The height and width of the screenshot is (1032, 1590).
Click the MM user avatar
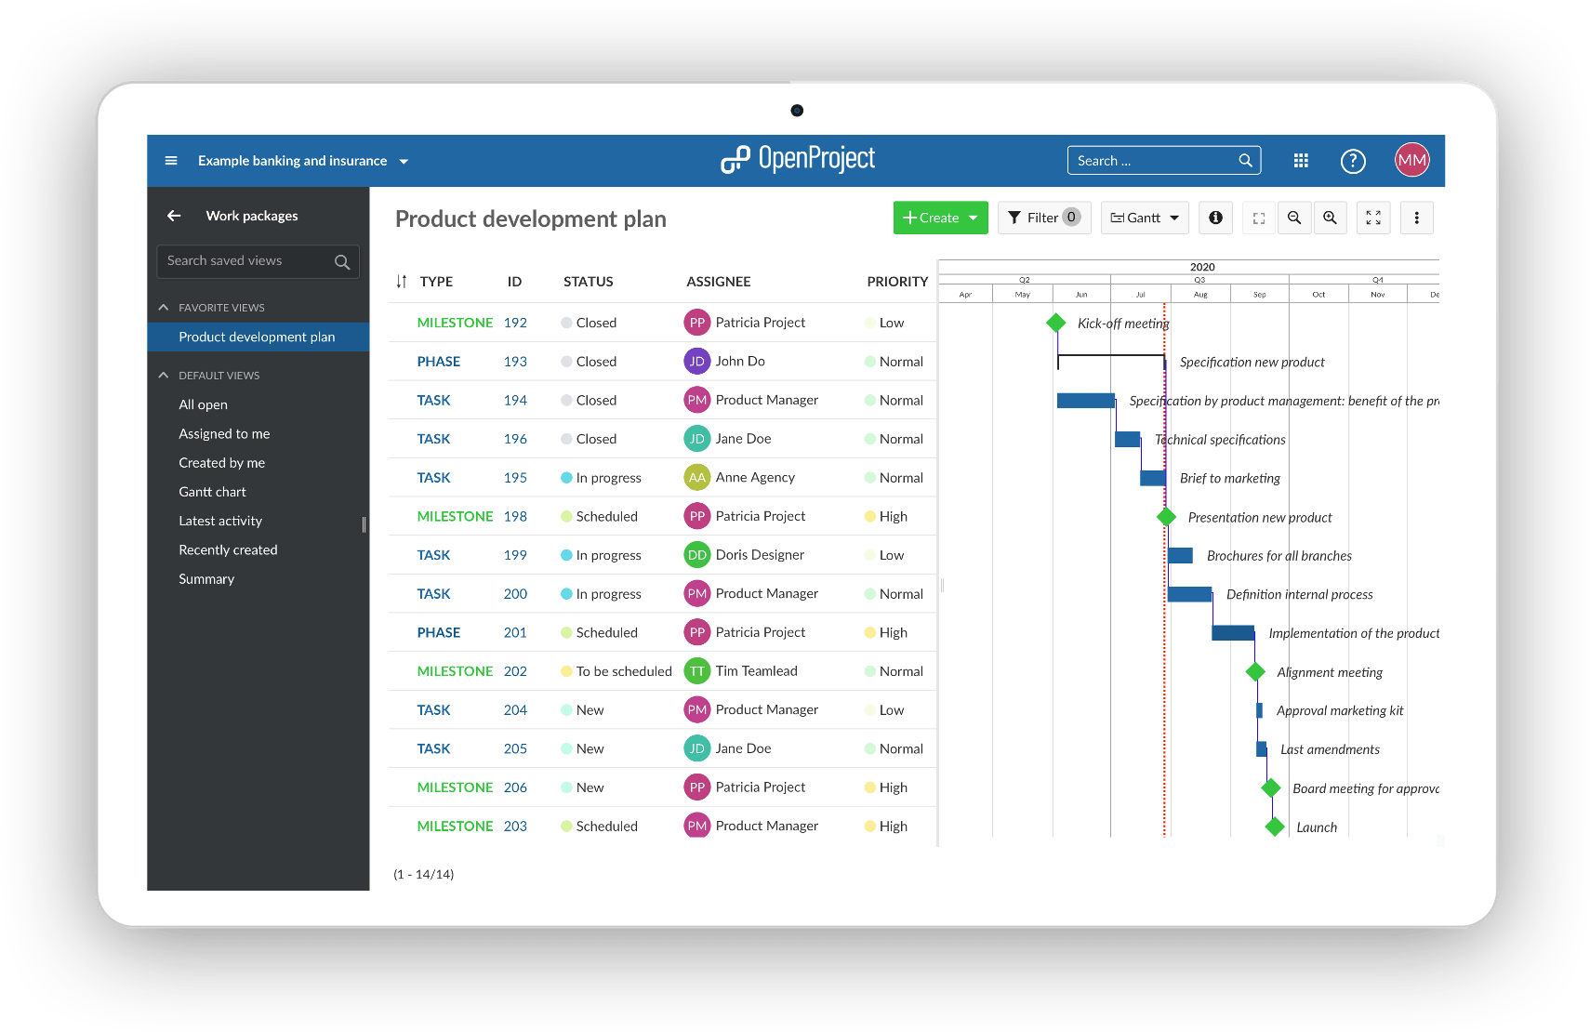[x=1411, y=161]
